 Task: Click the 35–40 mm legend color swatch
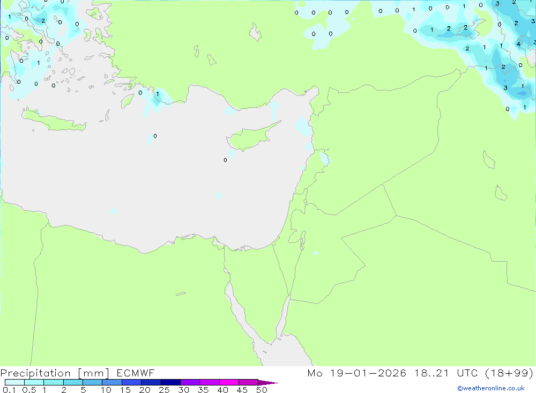click(x=209, y=382)
